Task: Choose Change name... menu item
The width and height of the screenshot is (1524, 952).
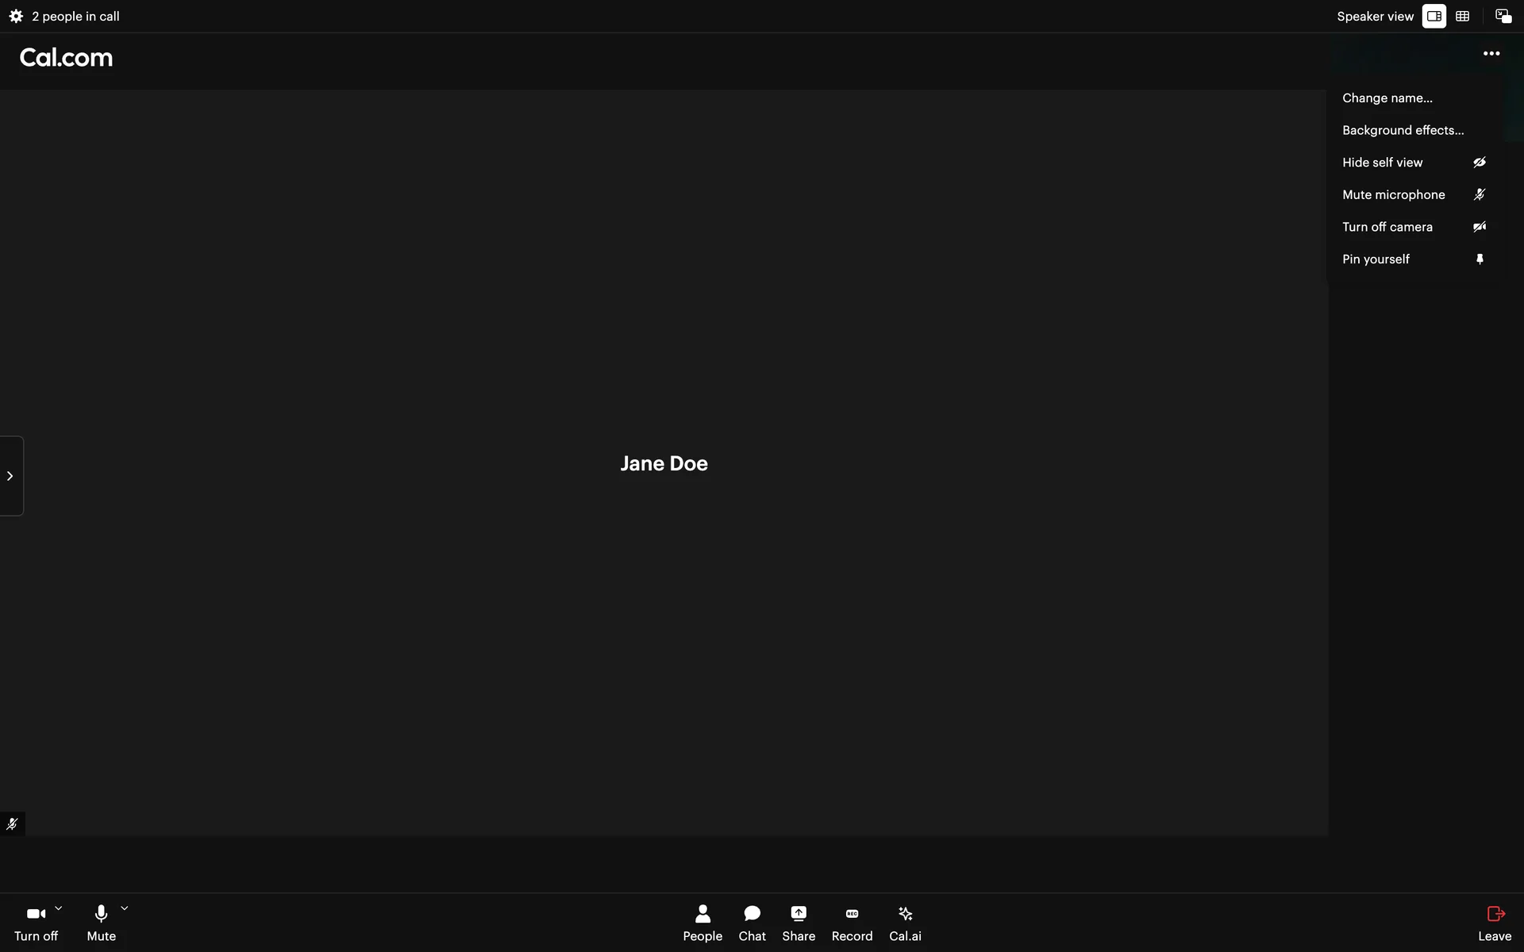Action: [1387, 98]
